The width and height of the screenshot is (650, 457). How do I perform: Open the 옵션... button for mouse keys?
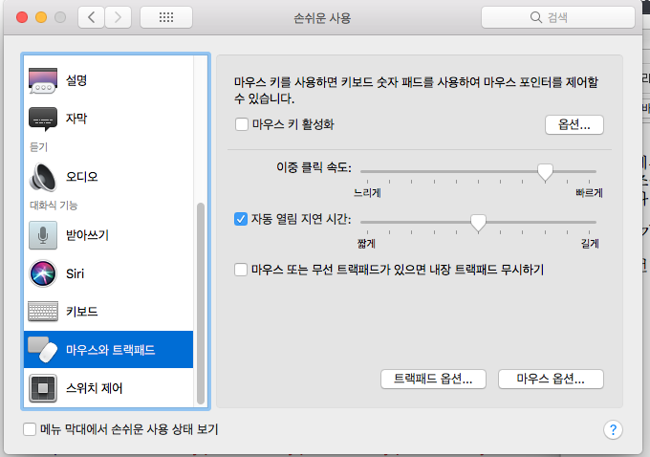(x=574, y=124)
